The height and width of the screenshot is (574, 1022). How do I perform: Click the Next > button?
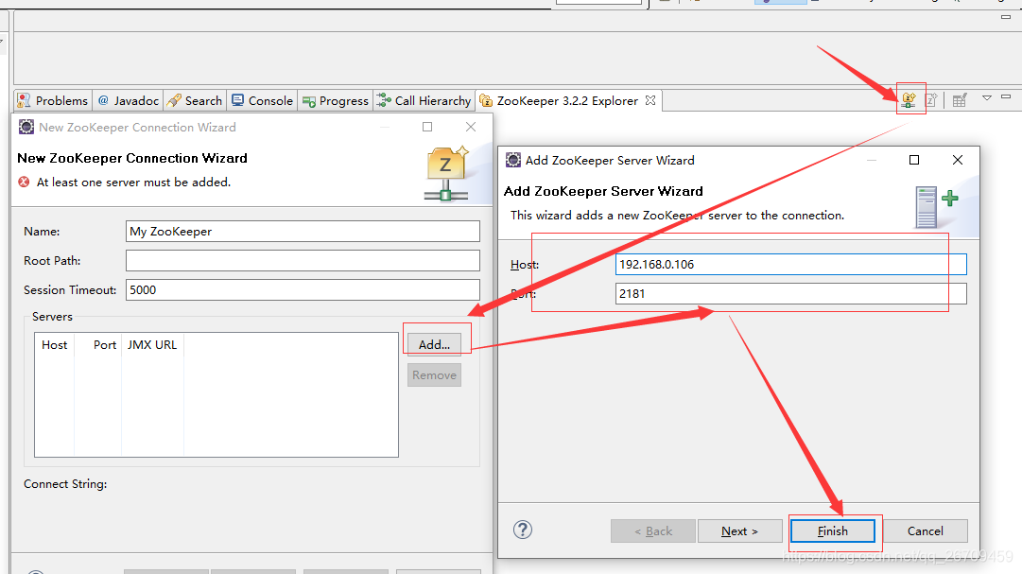tap(739, 531)
